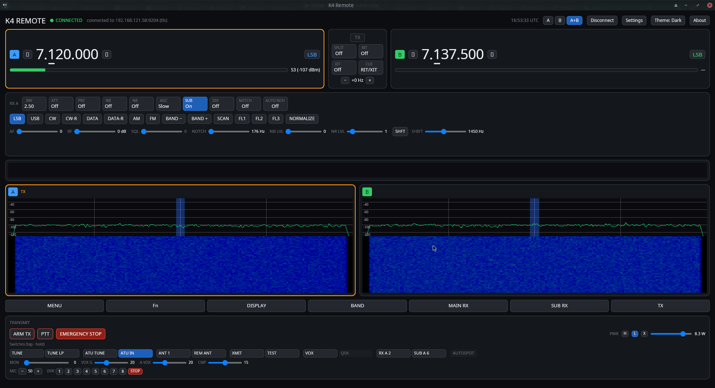Open ANT 1 antenna selector

(x=173, y=353)
